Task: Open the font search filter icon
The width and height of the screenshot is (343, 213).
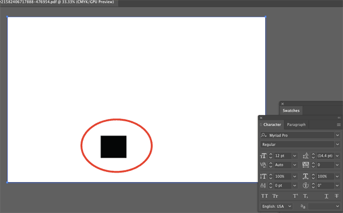Action: click(x=264, y=136)
